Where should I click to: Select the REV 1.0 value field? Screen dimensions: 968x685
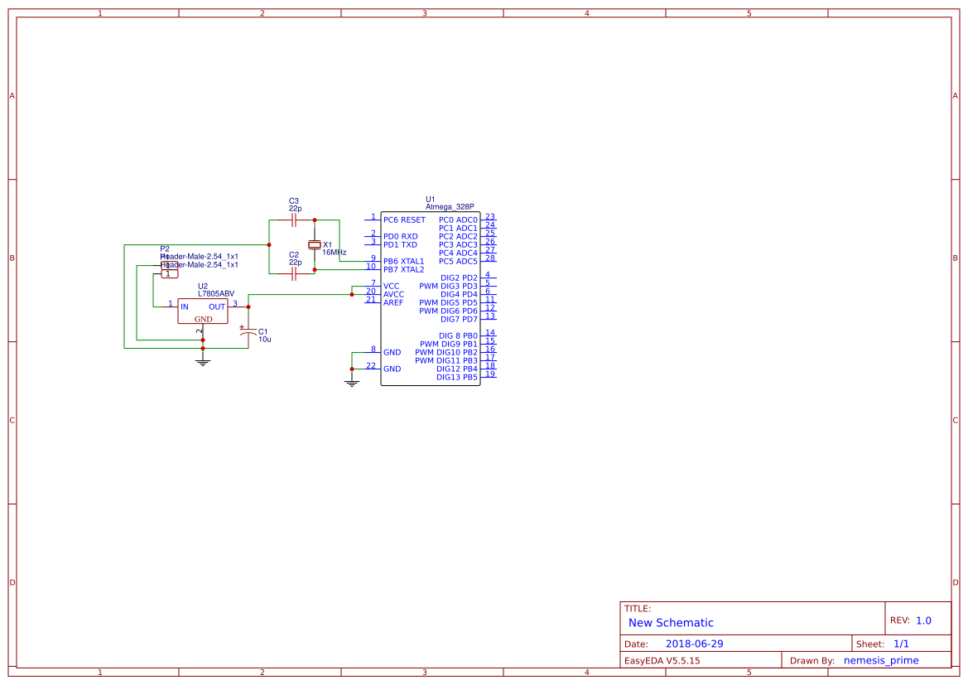[923, 620]
